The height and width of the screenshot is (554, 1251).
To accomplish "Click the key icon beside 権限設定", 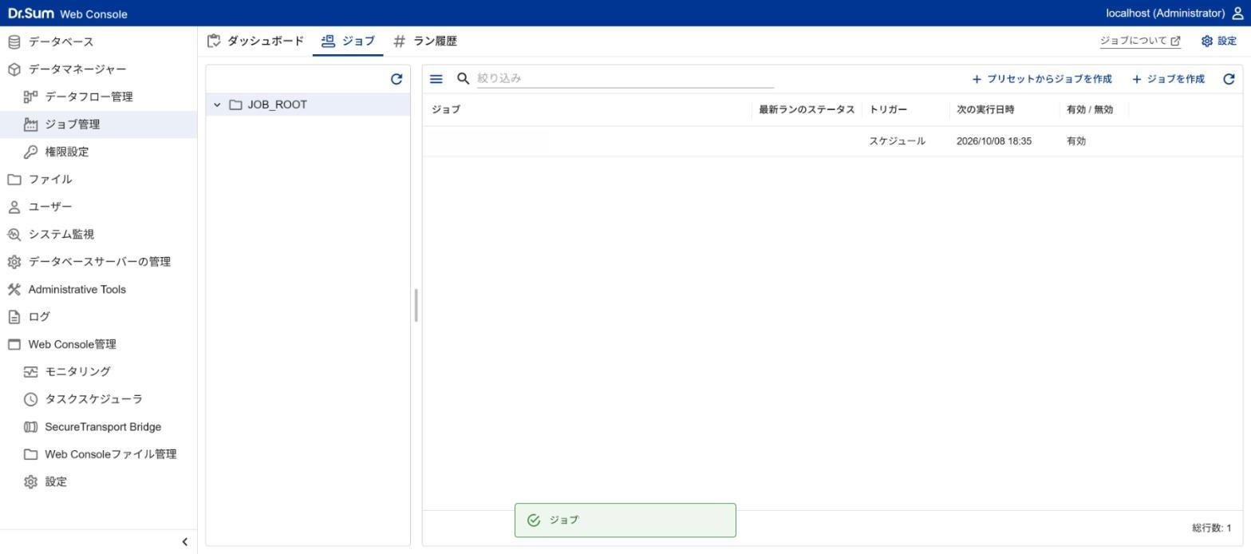I will tap(30, 152).
